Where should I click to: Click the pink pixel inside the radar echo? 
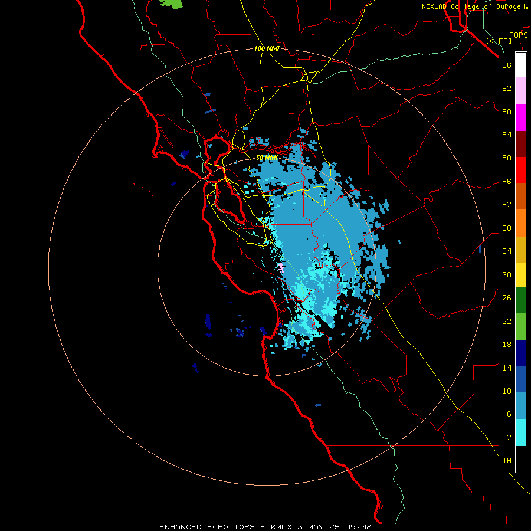tap(281, 267)
